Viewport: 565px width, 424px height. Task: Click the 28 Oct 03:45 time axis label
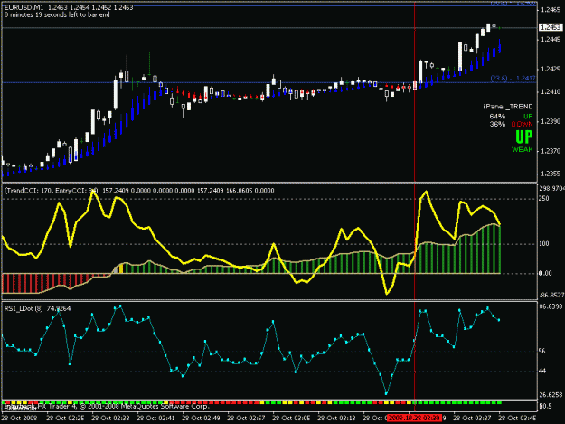(x=517, y=419)
